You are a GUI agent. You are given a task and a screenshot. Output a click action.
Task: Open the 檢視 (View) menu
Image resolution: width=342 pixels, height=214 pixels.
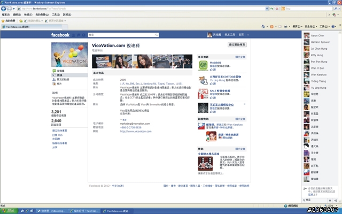(28, 14)
